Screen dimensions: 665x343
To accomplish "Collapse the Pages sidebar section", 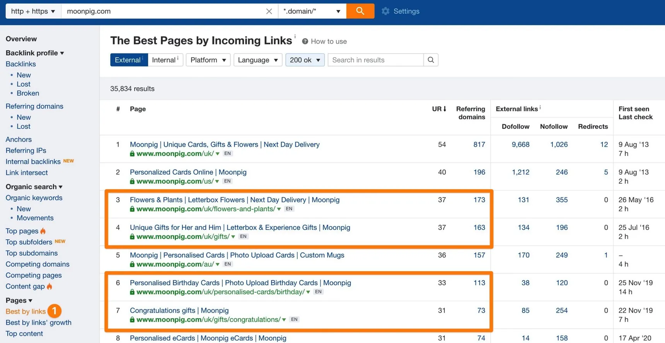I will point(19,300).
